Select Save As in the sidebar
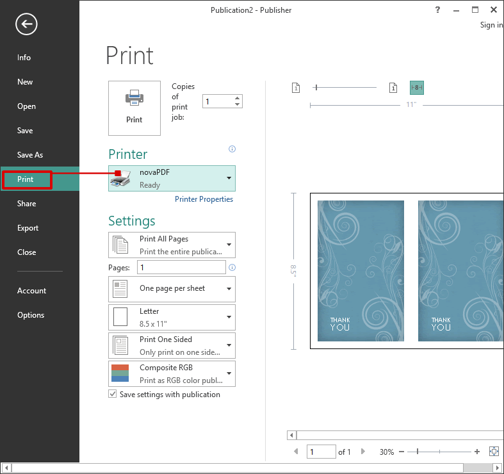The image size is (504, 474). point(30,155)
